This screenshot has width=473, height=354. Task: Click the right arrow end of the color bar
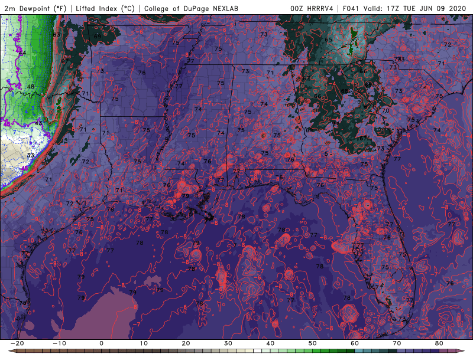tap(462, 351)
